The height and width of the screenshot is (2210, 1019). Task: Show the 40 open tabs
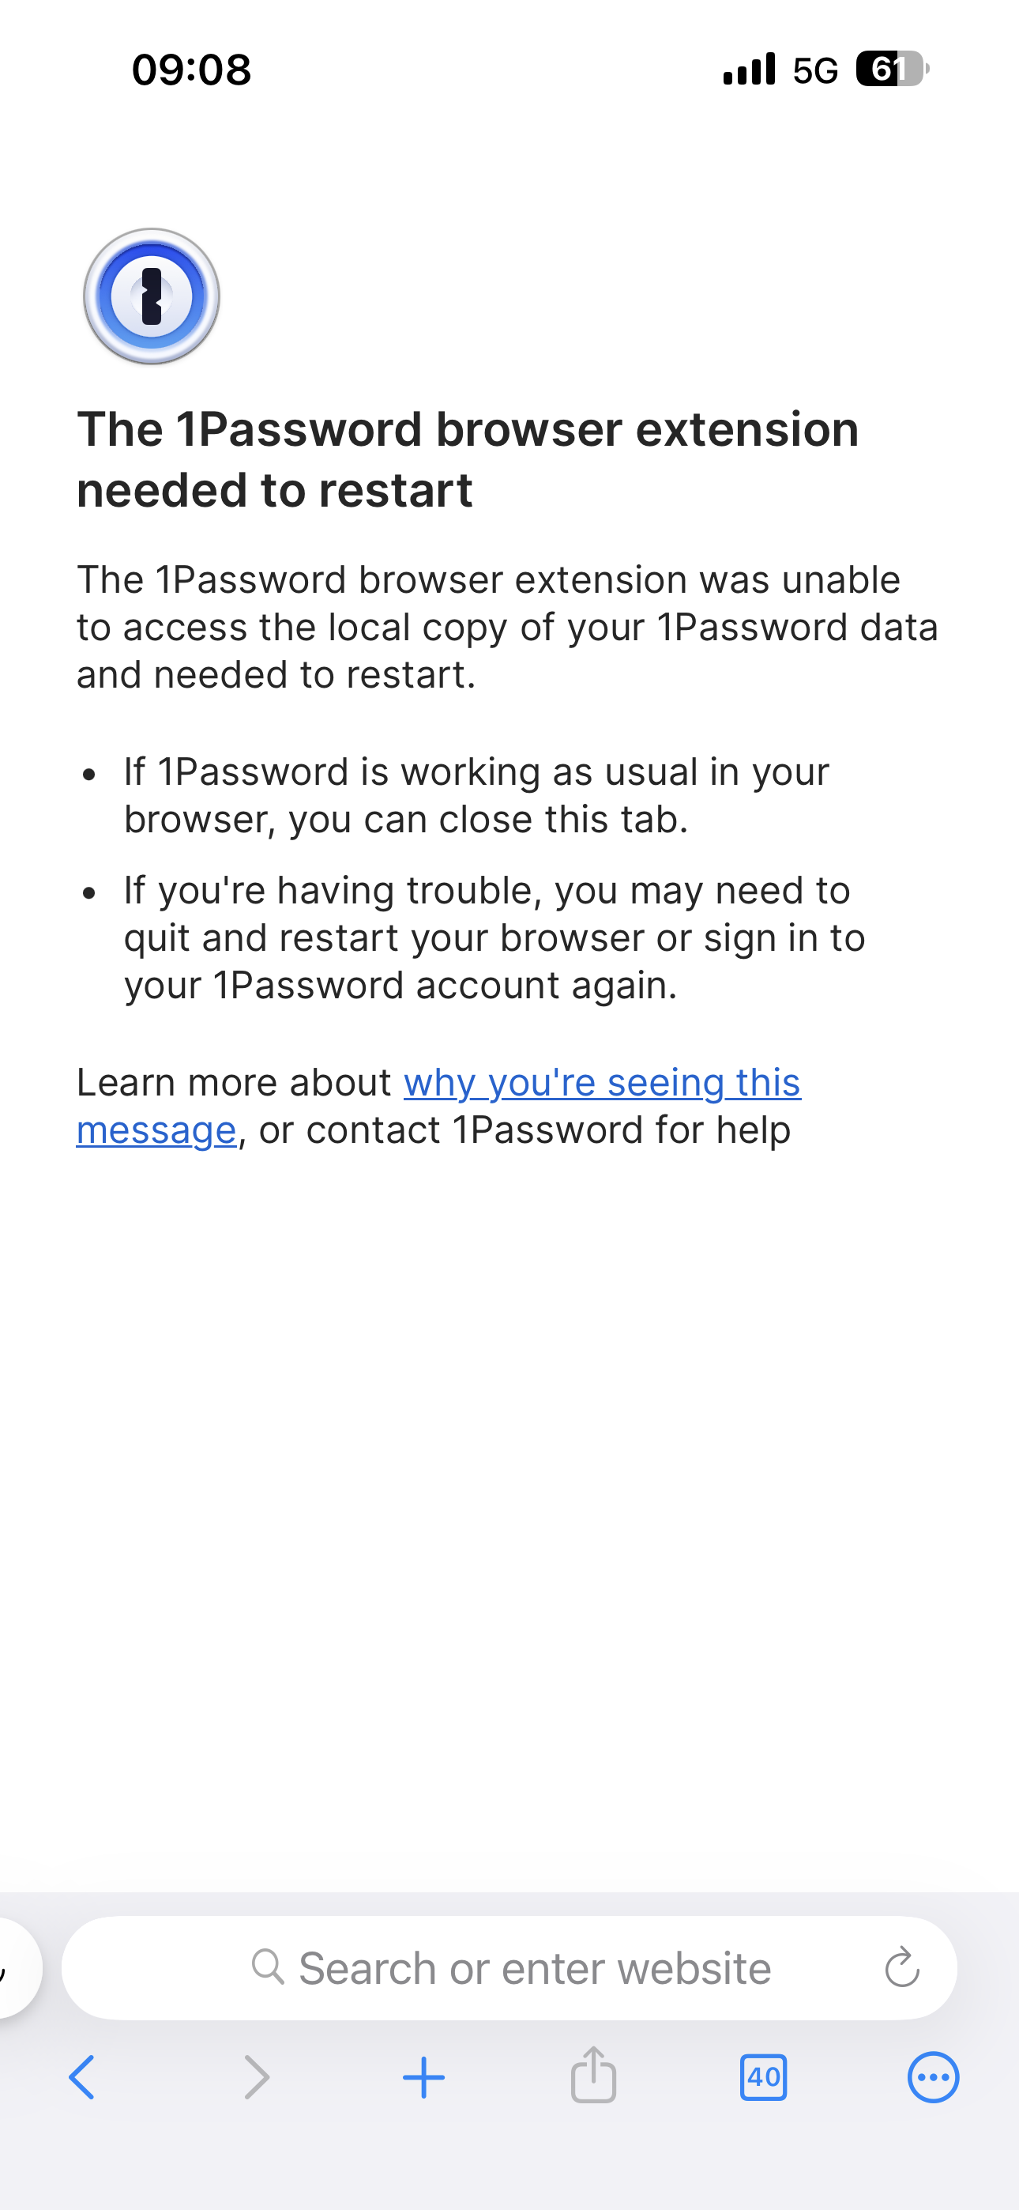click(762, 2077)
